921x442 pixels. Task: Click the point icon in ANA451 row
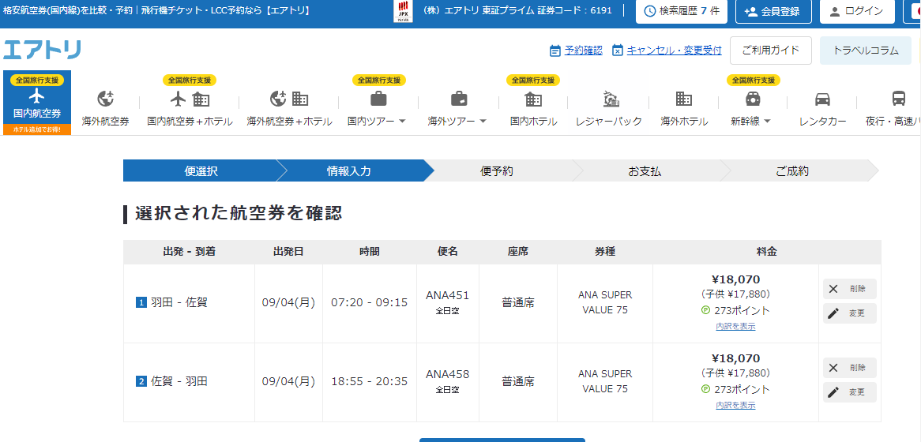[x=705, y=310]
